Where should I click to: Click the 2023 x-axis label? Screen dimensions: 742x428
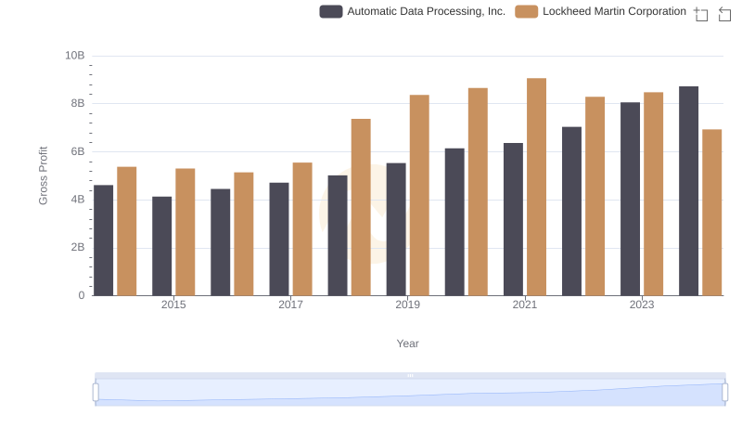click(642, 305)
